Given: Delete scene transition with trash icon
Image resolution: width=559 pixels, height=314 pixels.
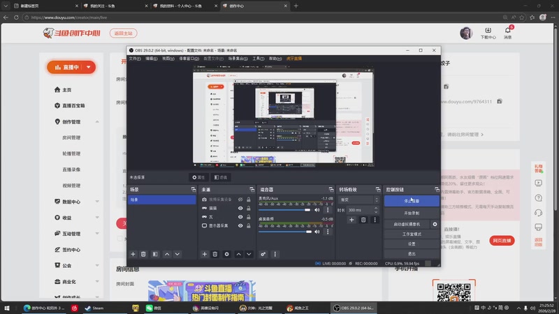Looking at the screenshot, I should [x=363, y=220].
